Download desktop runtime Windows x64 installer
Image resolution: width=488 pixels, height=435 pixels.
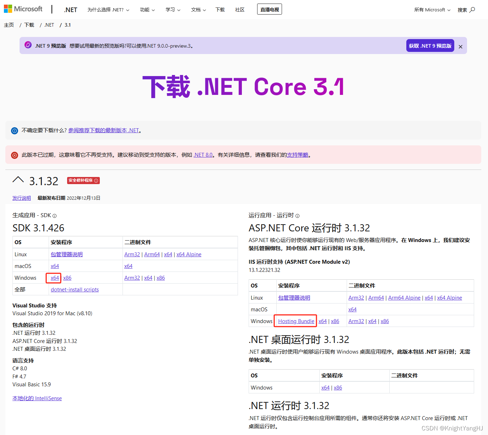pos(325,388)
